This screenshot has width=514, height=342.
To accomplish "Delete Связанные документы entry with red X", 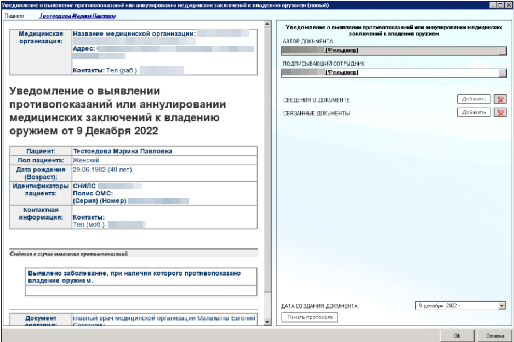I will pyautogui.click(x=500, y=113).
